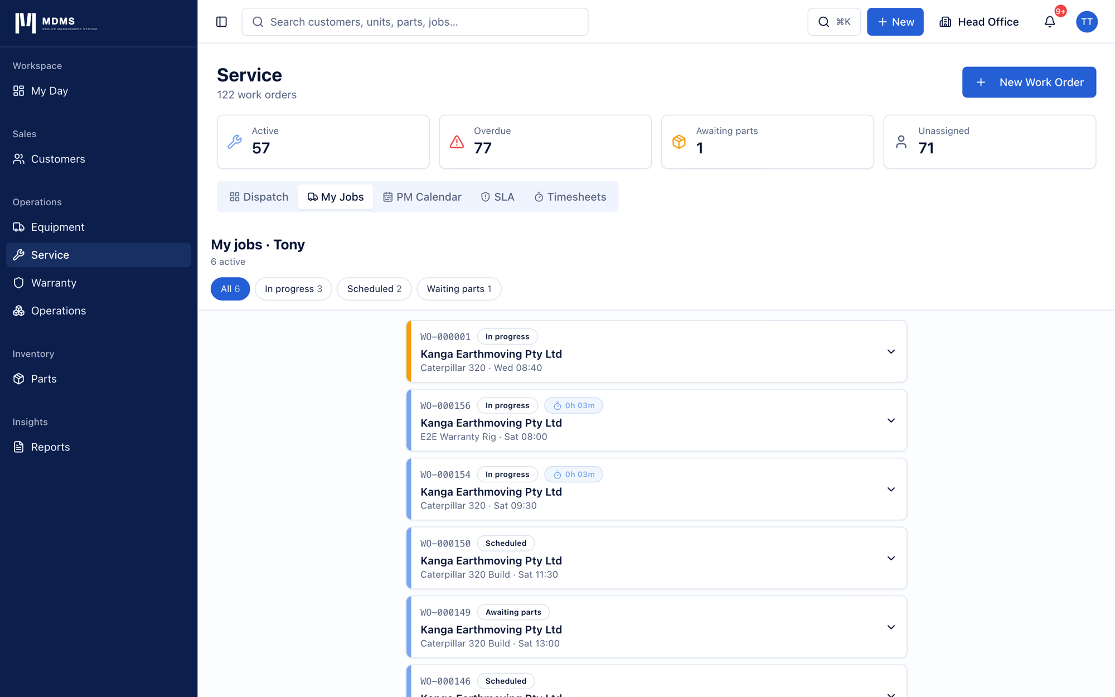Toggle the sidebar collapse icon

221,22
